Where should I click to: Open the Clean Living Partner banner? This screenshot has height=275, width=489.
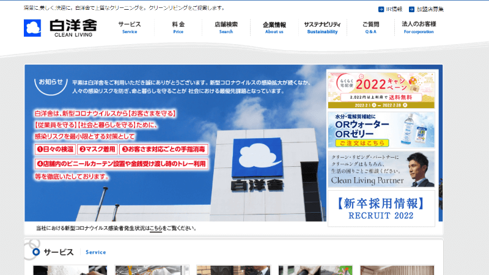[x=381, y=169]
